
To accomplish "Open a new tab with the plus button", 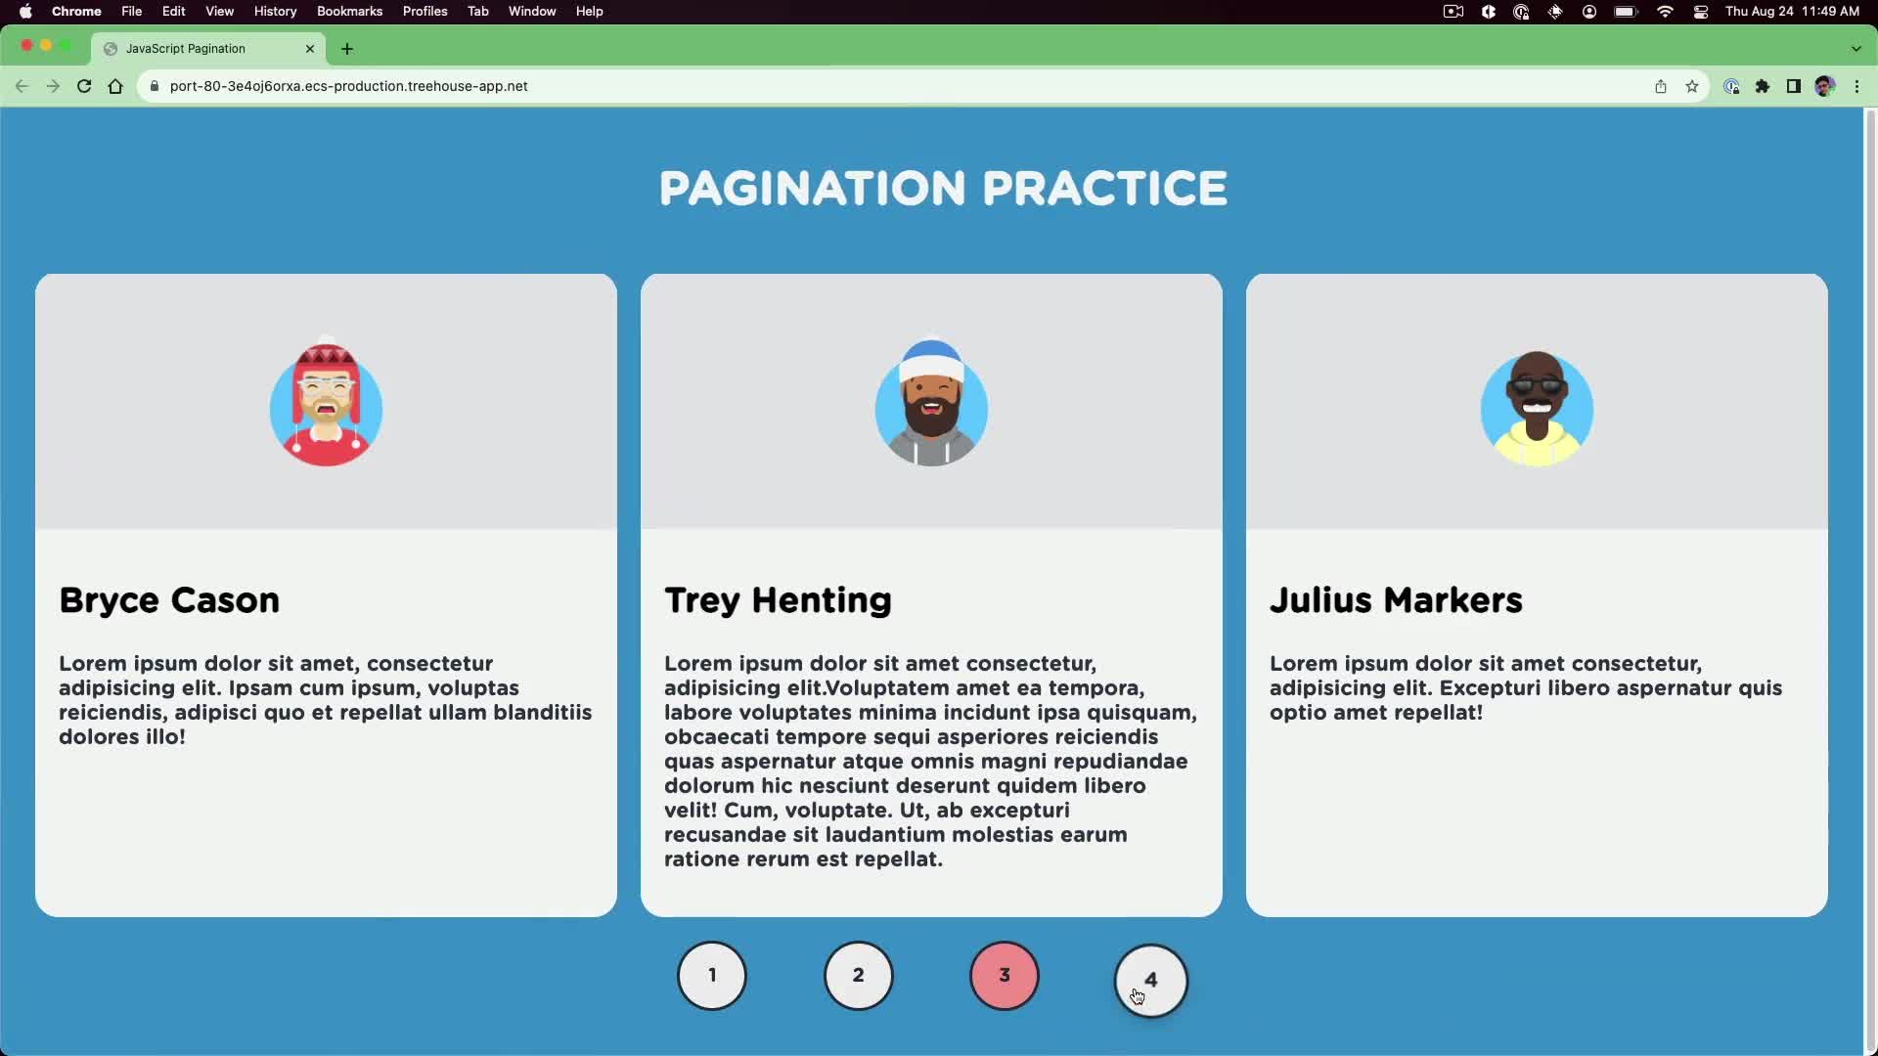I will click(x=347, y=48).
